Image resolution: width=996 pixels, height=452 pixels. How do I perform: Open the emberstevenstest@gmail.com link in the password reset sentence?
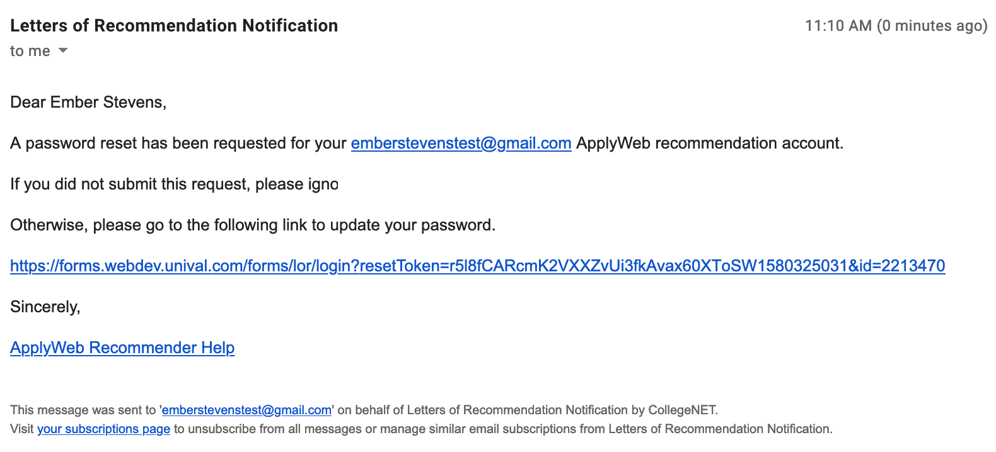point(461,144)
